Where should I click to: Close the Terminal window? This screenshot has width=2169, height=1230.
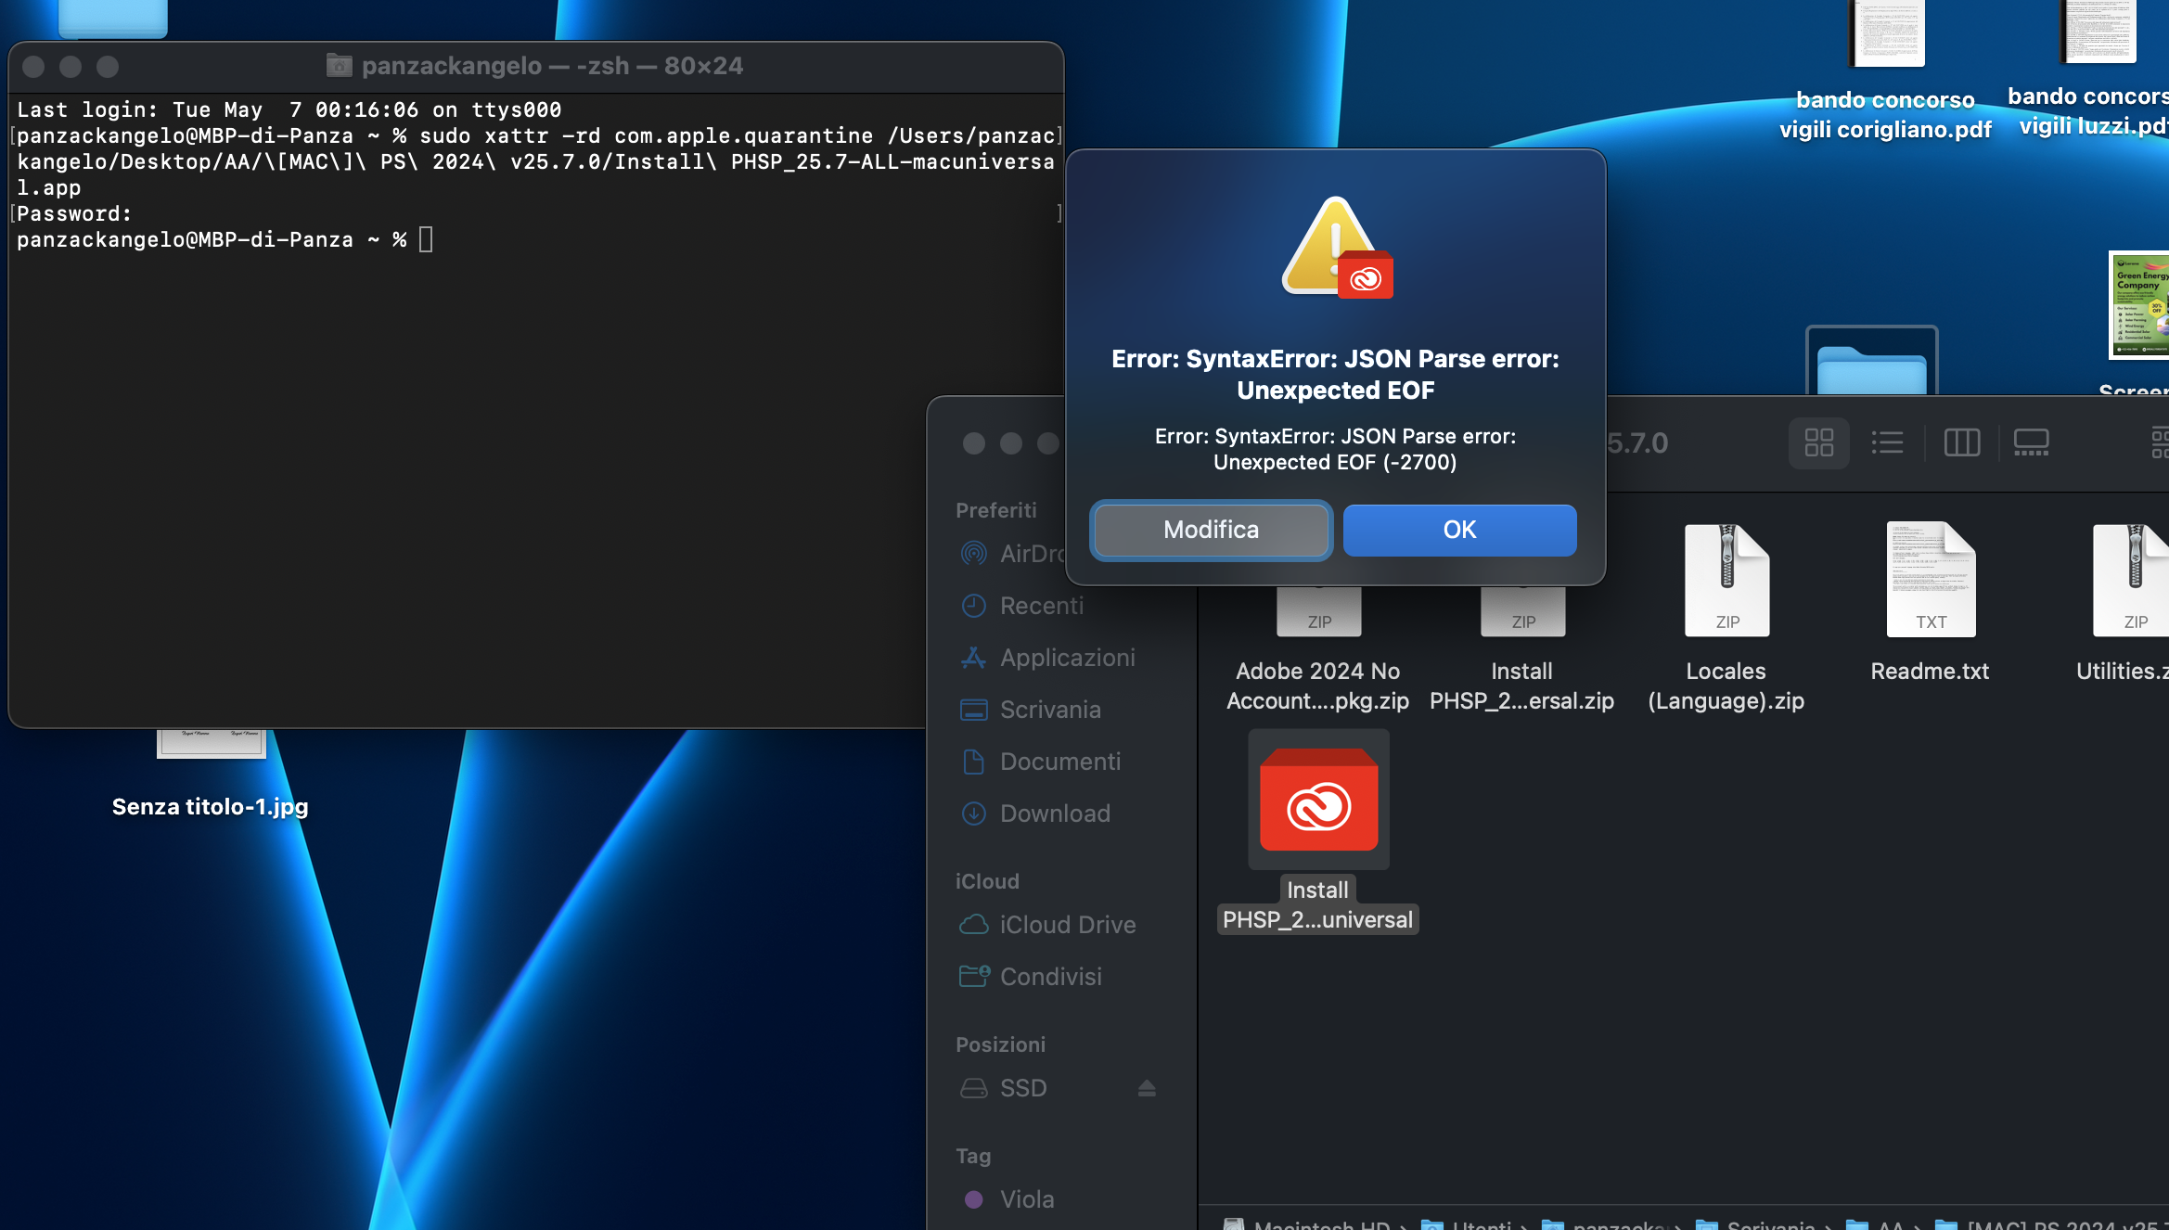(33, 67)
